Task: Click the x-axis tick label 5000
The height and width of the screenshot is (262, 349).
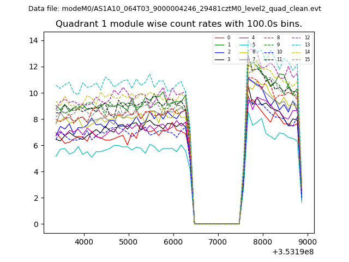Action: point(128,241)
